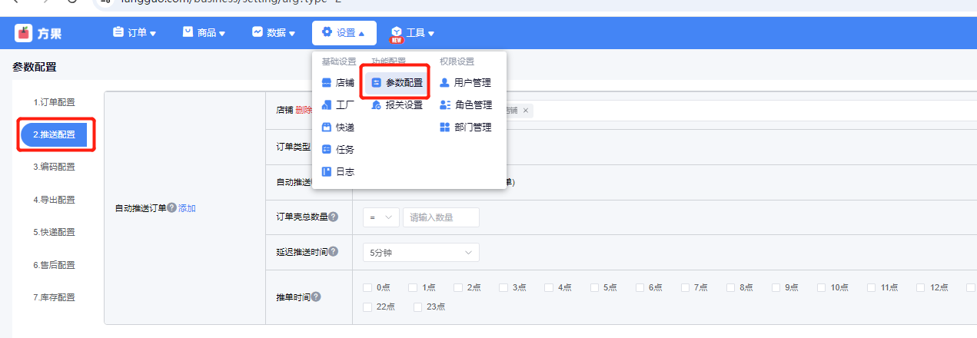Switch to 2.推送配置 tab

click(54, 134)
